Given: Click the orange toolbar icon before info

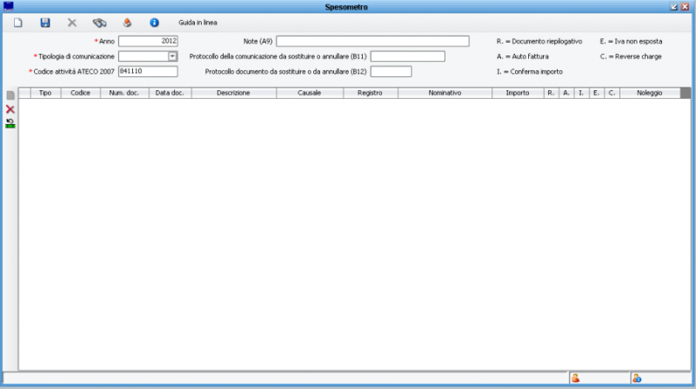Looking at the screenshot, I should (x=127, y=23).
